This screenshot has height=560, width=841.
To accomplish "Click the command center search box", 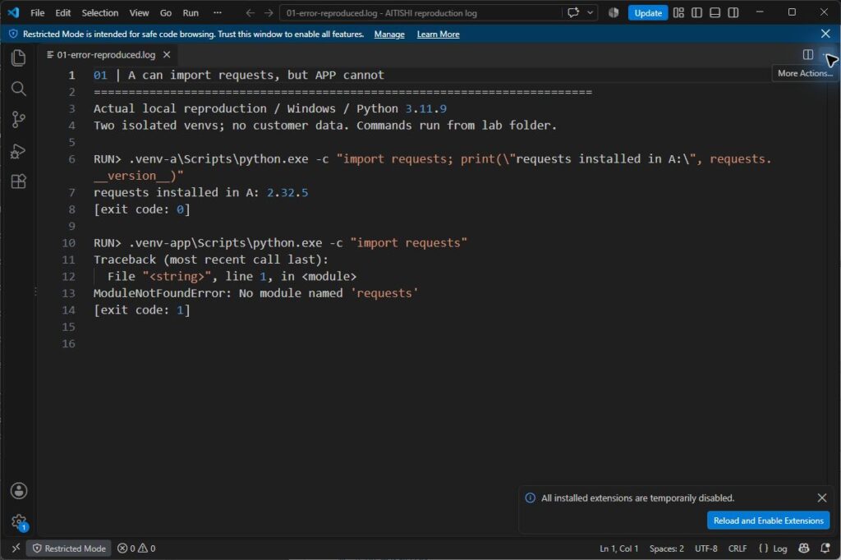I will pos(420,13).
